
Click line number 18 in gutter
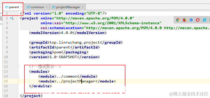[x=6, y=96]
